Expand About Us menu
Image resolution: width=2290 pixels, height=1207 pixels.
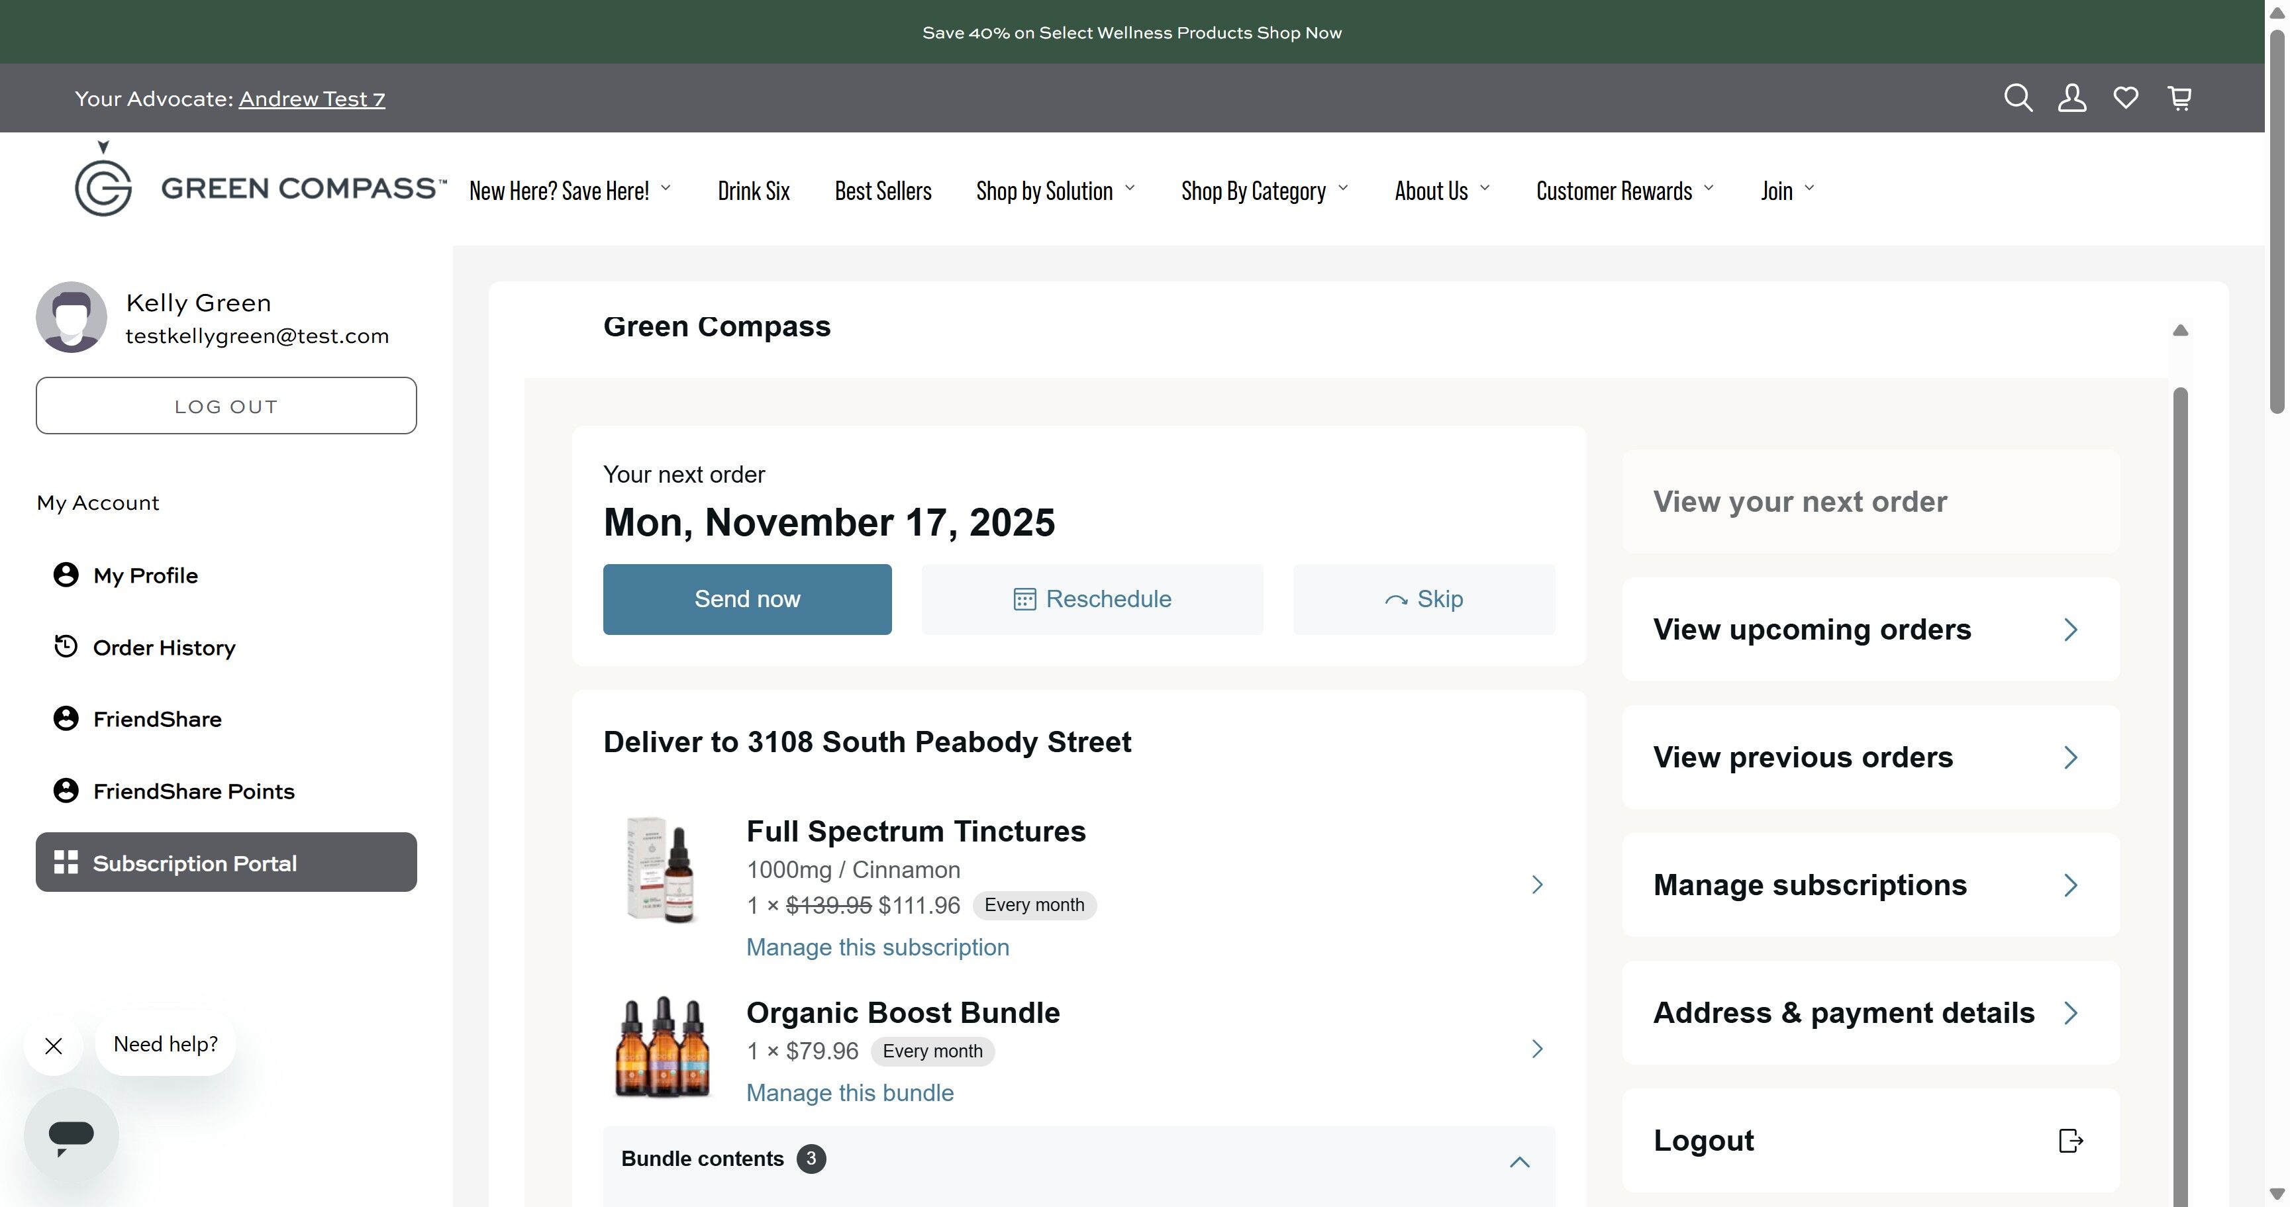click(x=1441, y=190)
